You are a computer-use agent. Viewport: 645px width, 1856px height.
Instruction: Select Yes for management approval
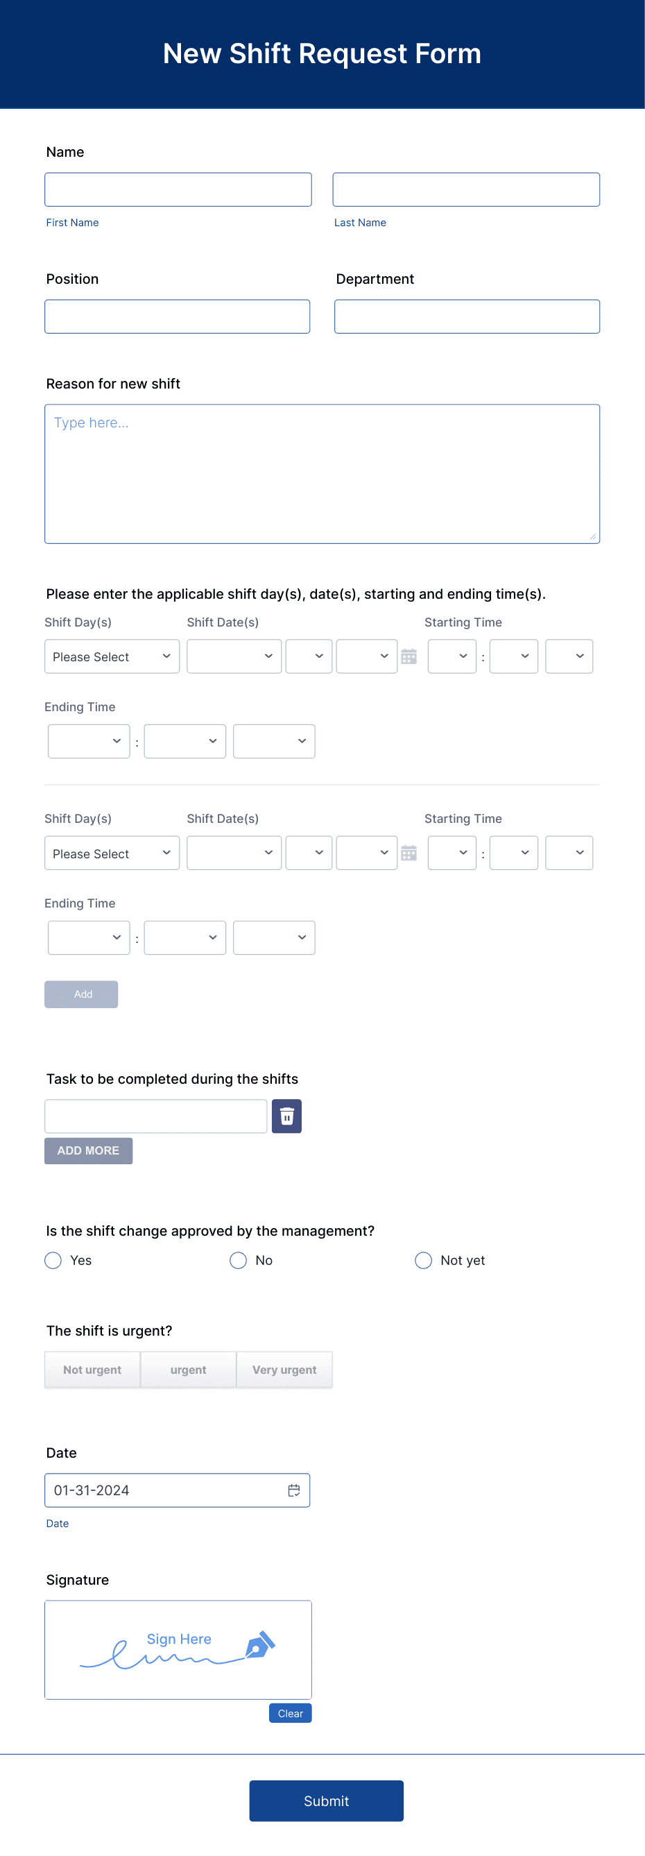click(52, 1260)
